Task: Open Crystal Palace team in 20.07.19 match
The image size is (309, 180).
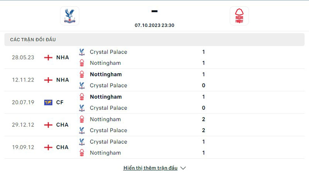Action: tap(108, 108)
